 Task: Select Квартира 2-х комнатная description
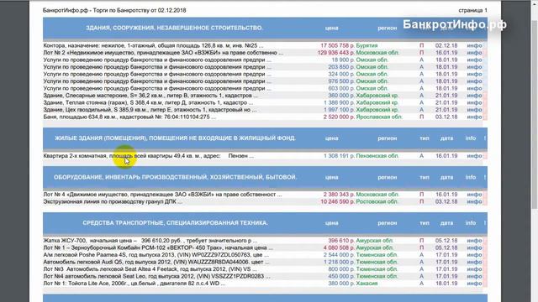point(149,156)
